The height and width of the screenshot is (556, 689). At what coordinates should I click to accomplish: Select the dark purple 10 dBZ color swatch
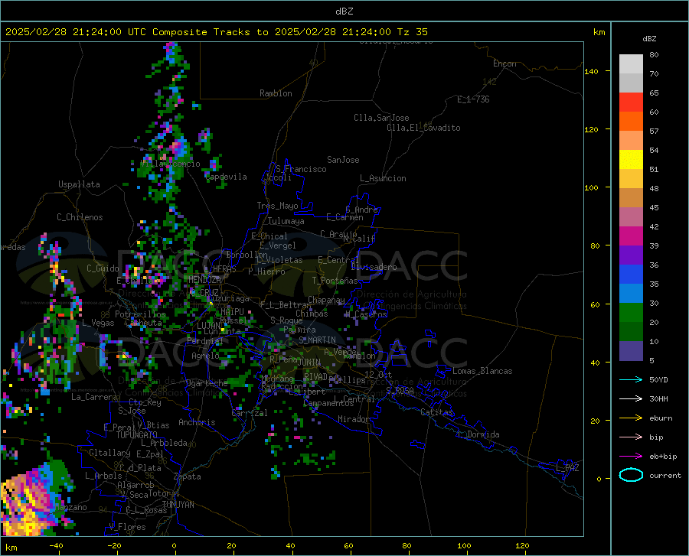pyautogui.click(x=631, y=351)
